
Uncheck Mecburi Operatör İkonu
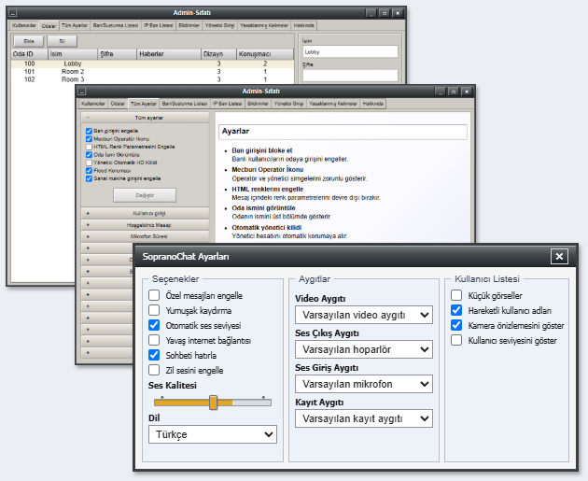coord(89,139)
